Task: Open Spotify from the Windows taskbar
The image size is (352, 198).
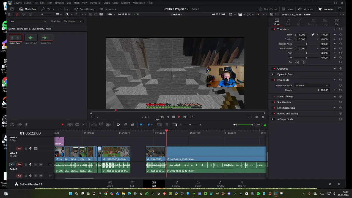Action: 258,194
